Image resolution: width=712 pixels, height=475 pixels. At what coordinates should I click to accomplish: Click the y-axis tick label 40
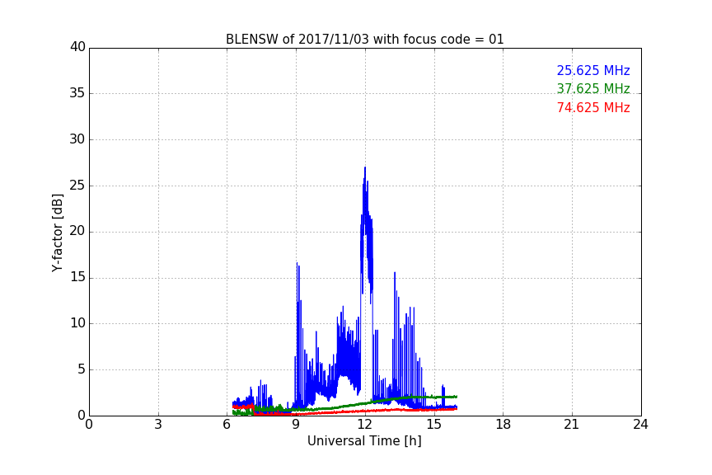coord(77,47)
